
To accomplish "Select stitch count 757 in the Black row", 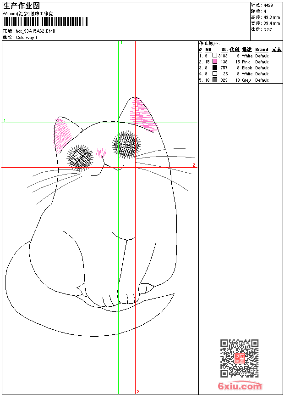I will (224, 68).
